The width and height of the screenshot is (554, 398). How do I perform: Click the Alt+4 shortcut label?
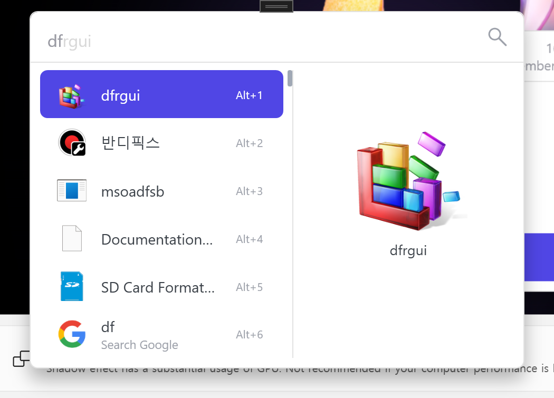249,239
